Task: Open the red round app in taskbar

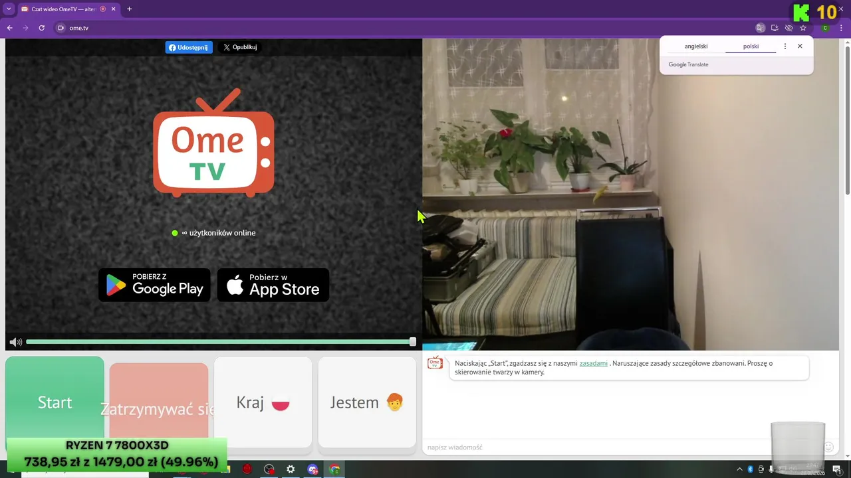Action: 247,469
